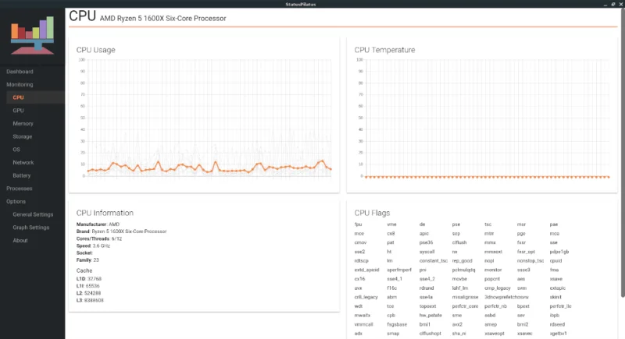Open the Processes page
Image resolution: width=625 pixels, height=339 pixels.
19,189
